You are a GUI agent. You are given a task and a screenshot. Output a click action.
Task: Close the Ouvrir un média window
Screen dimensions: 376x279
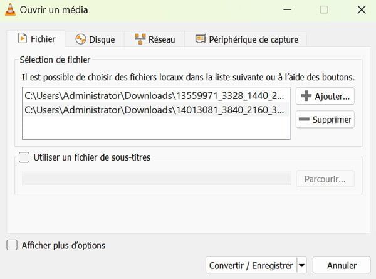pyautogui.click(x=362, y=10)
